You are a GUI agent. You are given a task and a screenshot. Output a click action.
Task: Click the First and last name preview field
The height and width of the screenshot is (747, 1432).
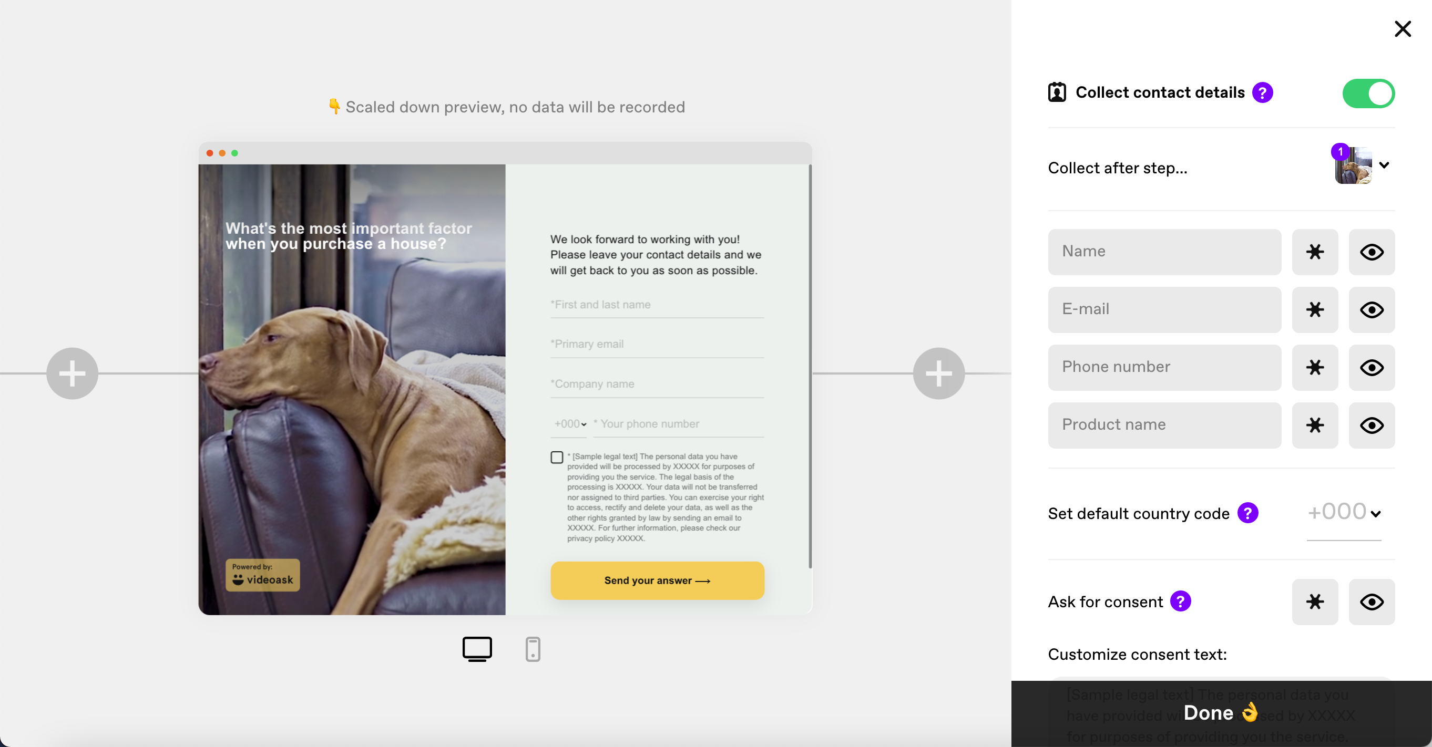[657, 305]
